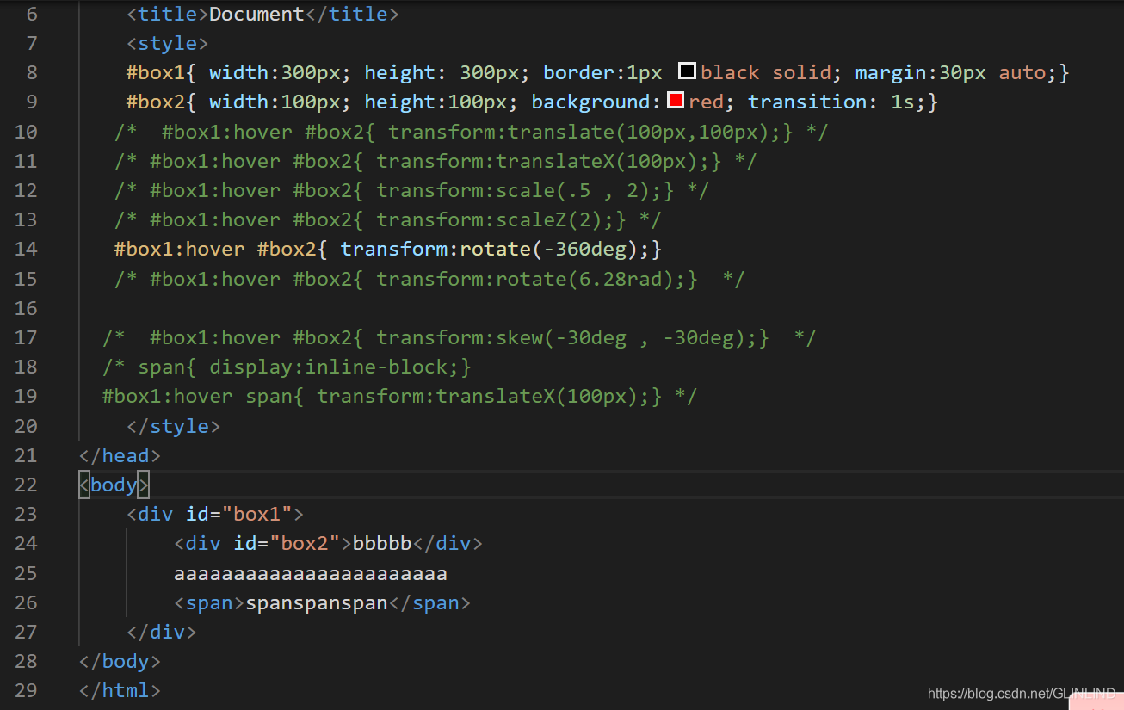The height and width of the screenshot is (710, 1124).
Task: Click line number 6 in the gutter
Action: click(32, 14)
